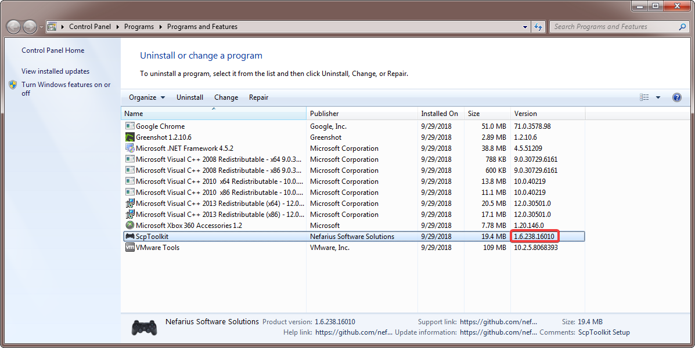Click the 109 MB size cell
Viewport: 695px width, 348px height.
[x=495, y=248]
